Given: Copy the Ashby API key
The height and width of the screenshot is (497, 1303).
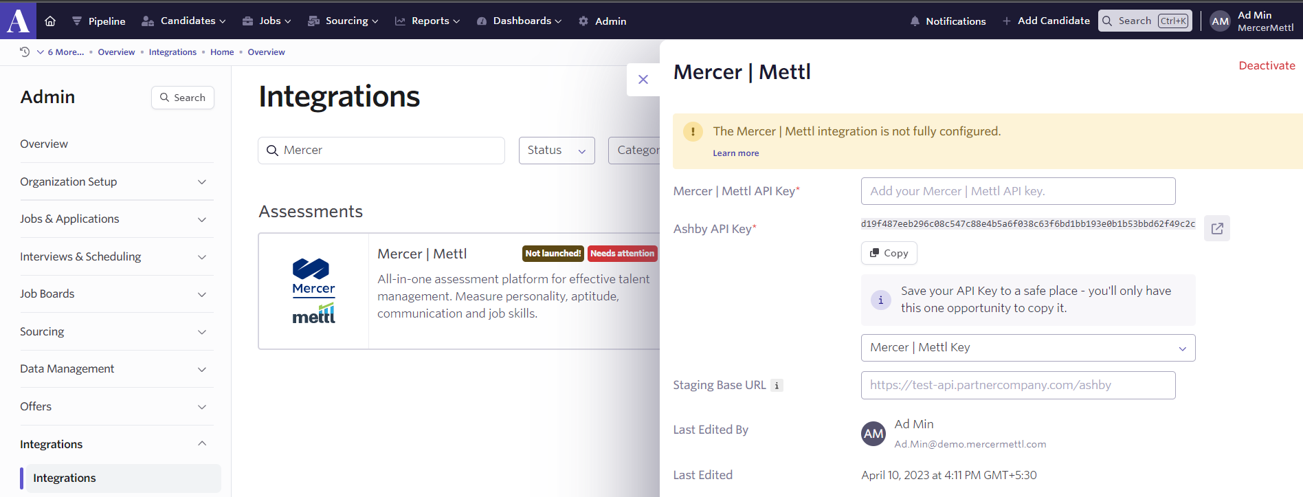Looking at the screenshot, I should [x=889, y=253].
